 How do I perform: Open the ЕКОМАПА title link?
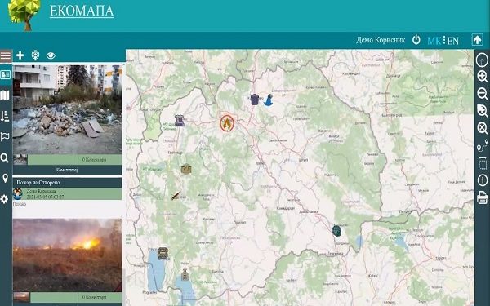[82, 11]
